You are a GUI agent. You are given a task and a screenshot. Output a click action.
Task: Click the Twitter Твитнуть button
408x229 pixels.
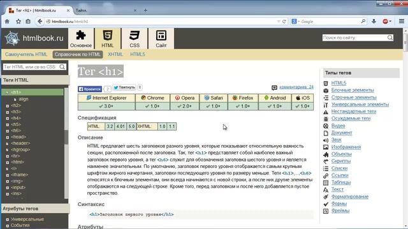pyautogui.click(x=124, y=88)
